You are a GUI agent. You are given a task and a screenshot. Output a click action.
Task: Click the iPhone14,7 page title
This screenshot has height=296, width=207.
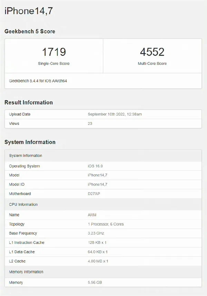tap(28, 11)
